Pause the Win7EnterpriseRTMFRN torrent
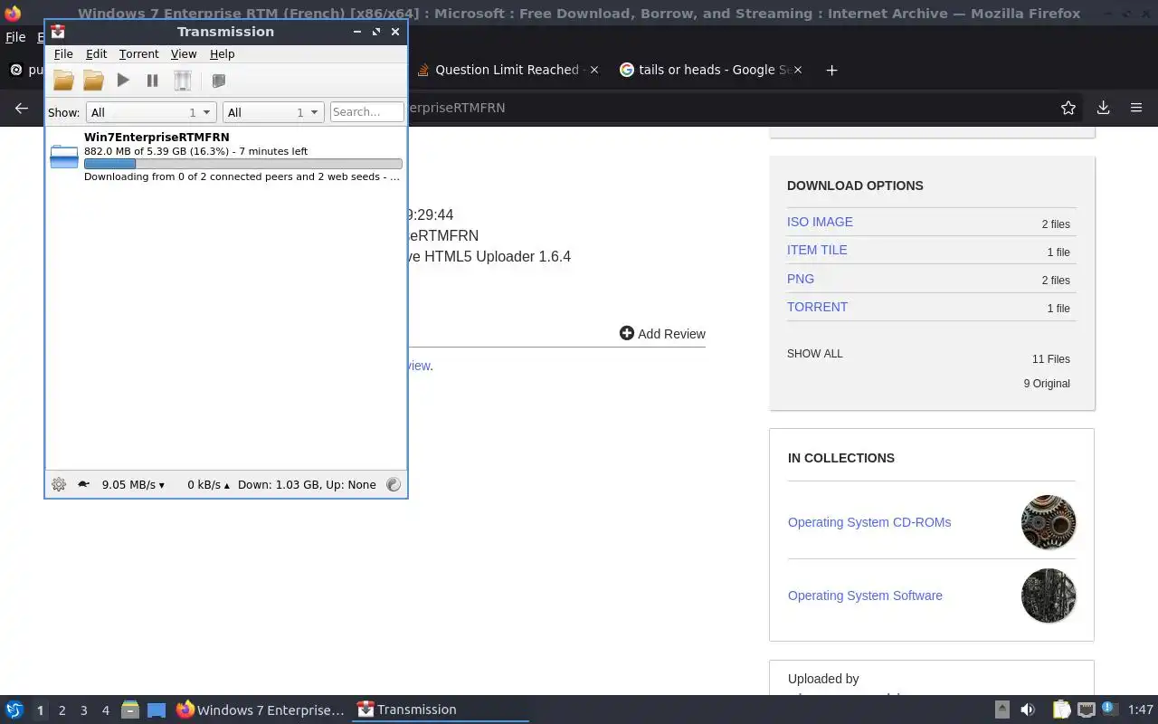Image resolution: width=1158 pixels, height=724 pixels. click(153, 81)
